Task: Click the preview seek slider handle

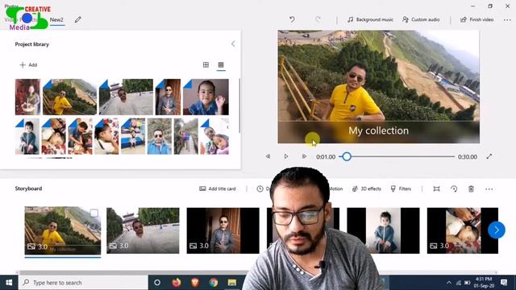Action: [x=347, y=156]
